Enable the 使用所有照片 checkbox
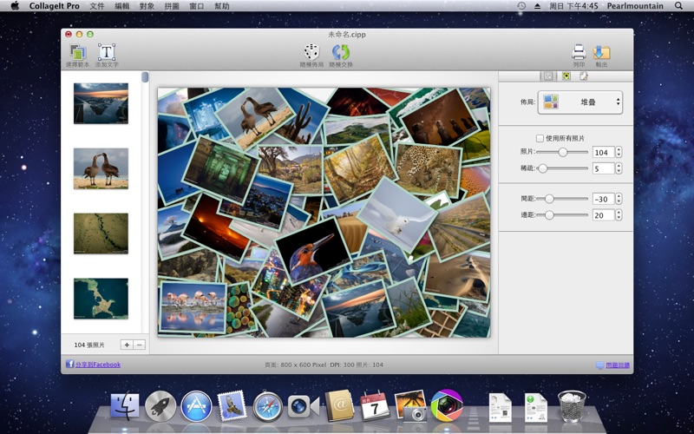Image resolution: width=694 pixels, height=434 pixels. (540, 138)
